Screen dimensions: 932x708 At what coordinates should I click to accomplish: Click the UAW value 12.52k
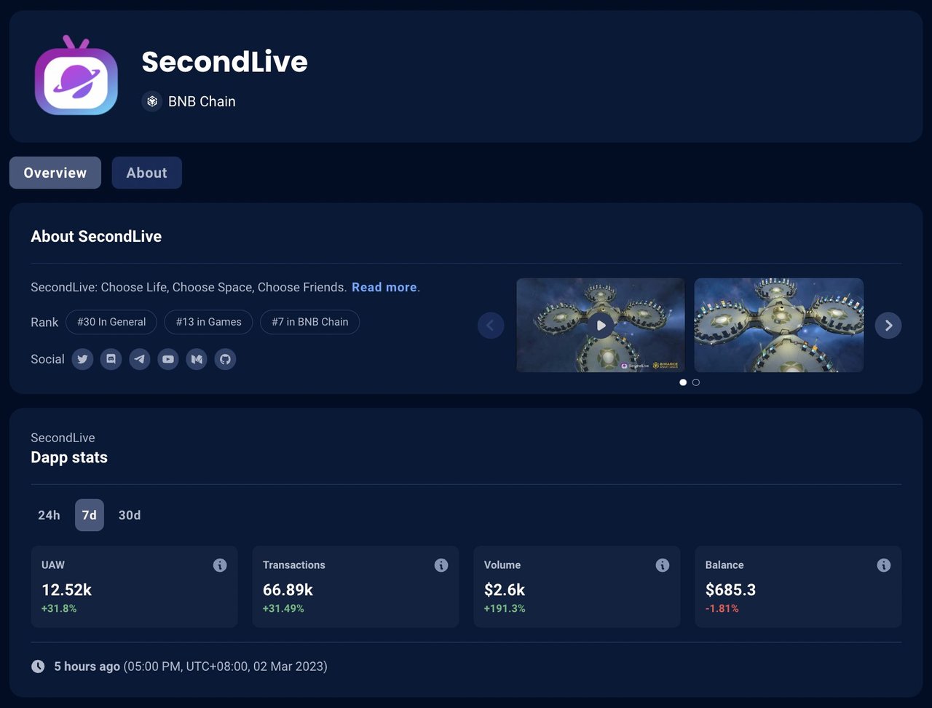[66, 589]
